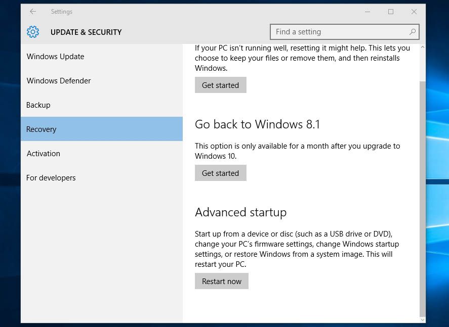
Task: Open Windows Update section
Action: pyautogui.click(x=102, y=56)
